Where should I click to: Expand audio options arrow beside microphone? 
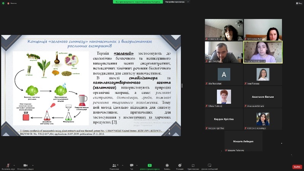[x=14, y=165]
